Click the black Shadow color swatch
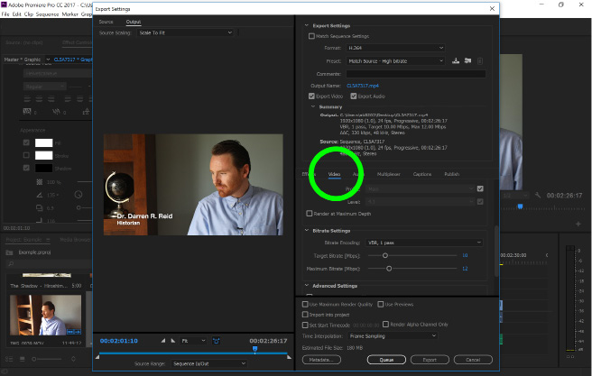592x376 pixels. tap(44, 168)
